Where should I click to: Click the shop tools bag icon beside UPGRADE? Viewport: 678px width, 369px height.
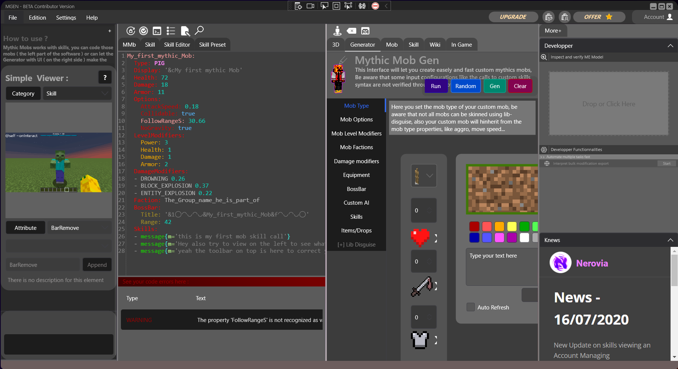tap(548, 17)
